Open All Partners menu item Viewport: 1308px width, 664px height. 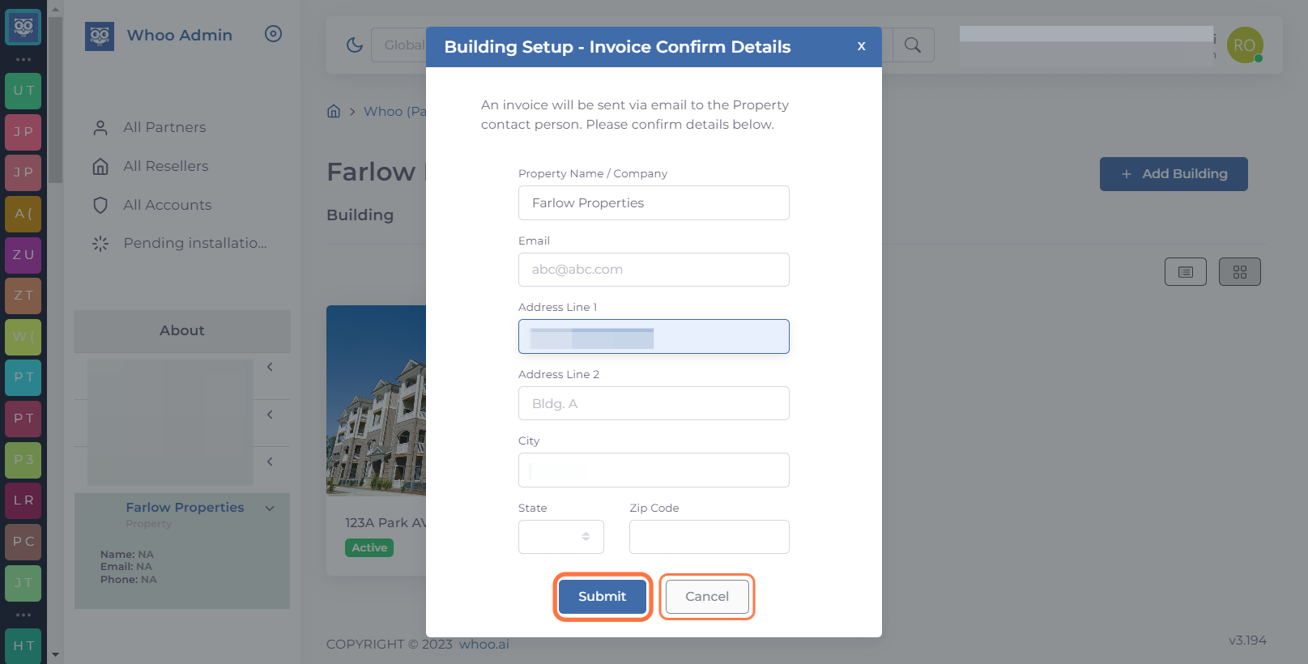coord(164,127)
